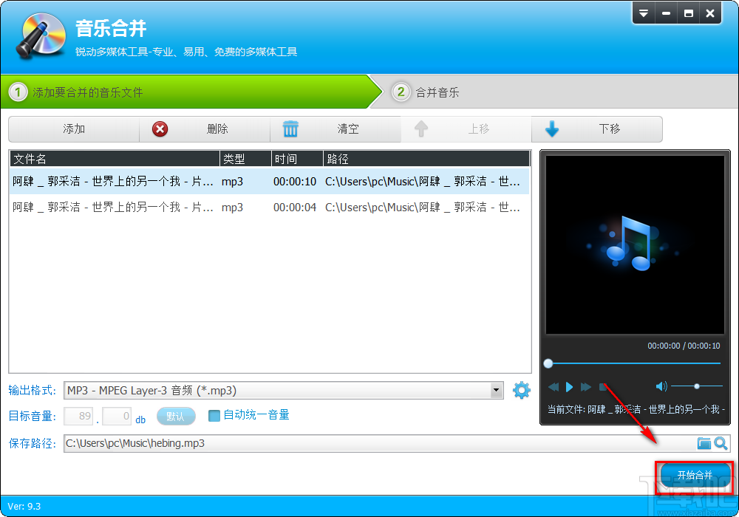739x517 pixels.
Task: Click the 添加 (Add) toolbar button
Action: pos(74,129)
